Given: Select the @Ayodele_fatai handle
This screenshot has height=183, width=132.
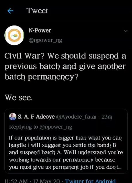Looking at the screenshot, I should [x=76, y=117].
